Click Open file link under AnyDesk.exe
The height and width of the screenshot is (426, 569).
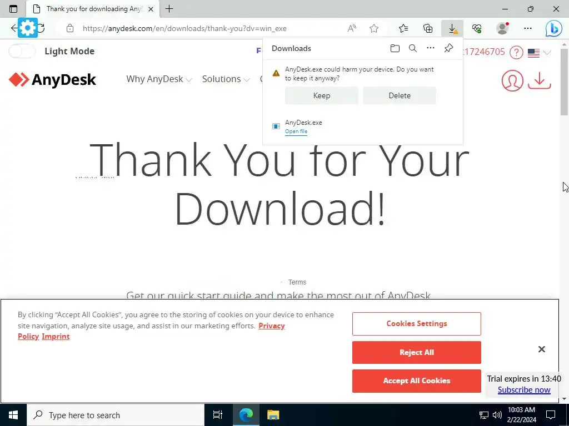tap(296, 131)
